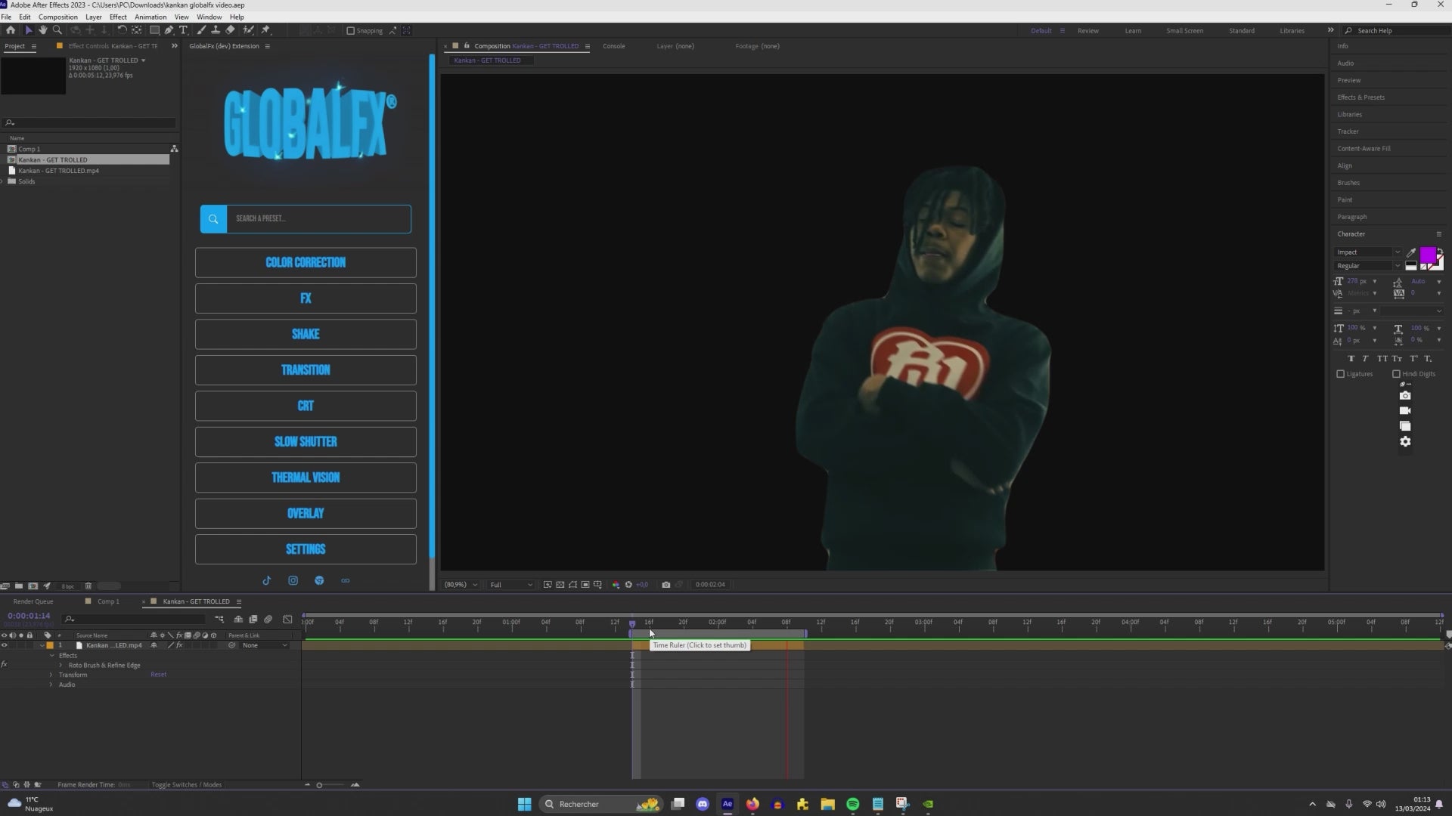1452x816 pixels.
Task: Select the Hand tool
Action: 42,30
